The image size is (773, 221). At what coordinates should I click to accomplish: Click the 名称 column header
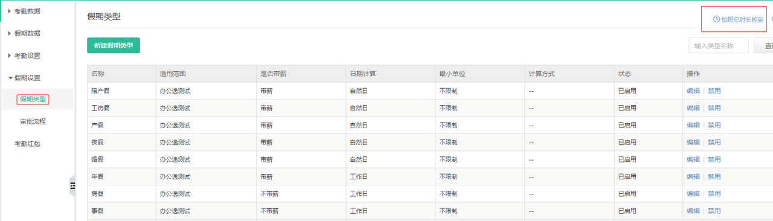(98, 74)
